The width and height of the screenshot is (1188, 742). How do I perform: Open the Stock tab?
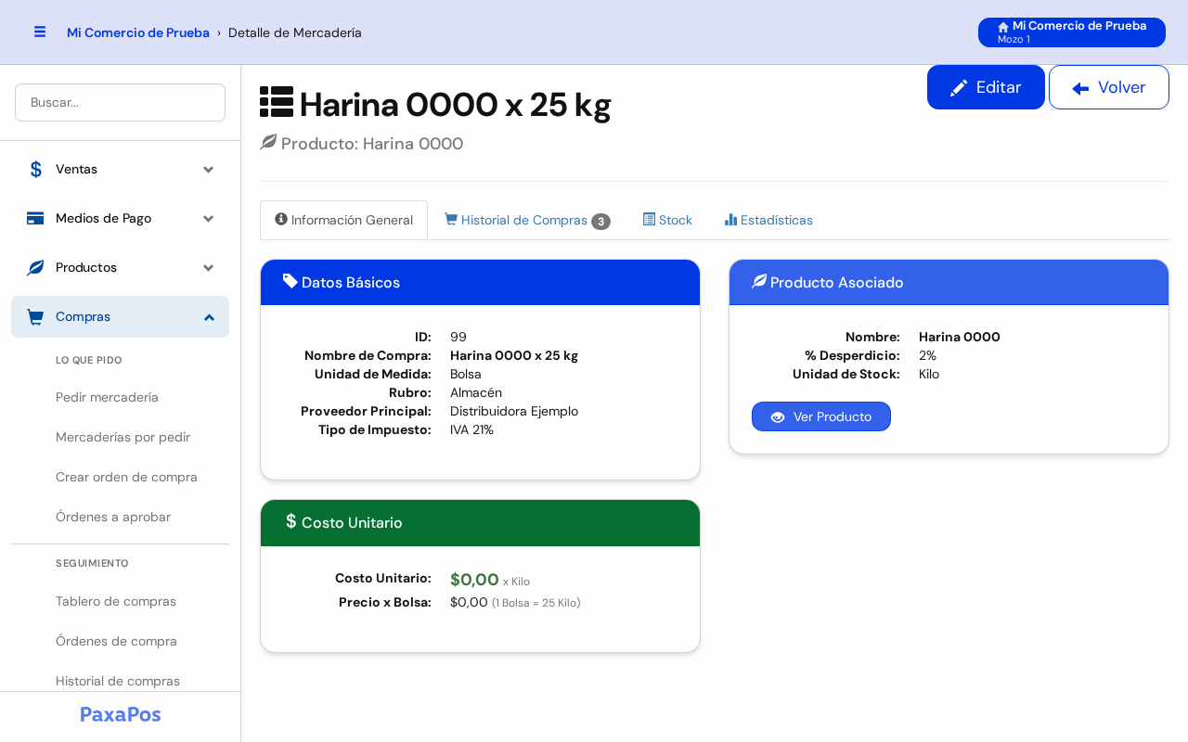667,220
